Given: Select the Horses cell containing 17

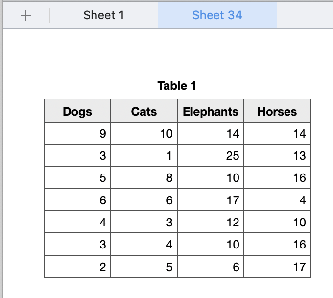Looking at the screenshot, I should (x=277, y=267).
